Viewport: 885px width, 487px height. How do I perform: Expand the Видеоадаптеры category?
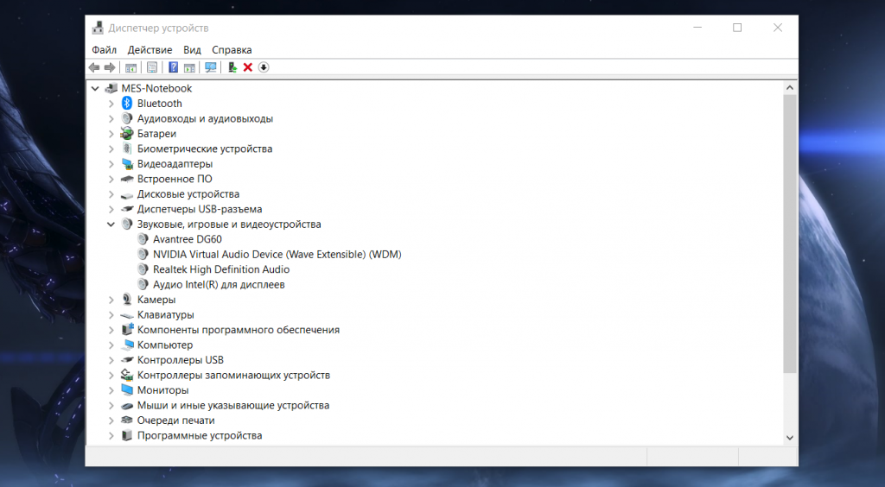click(x=111, y=164)
